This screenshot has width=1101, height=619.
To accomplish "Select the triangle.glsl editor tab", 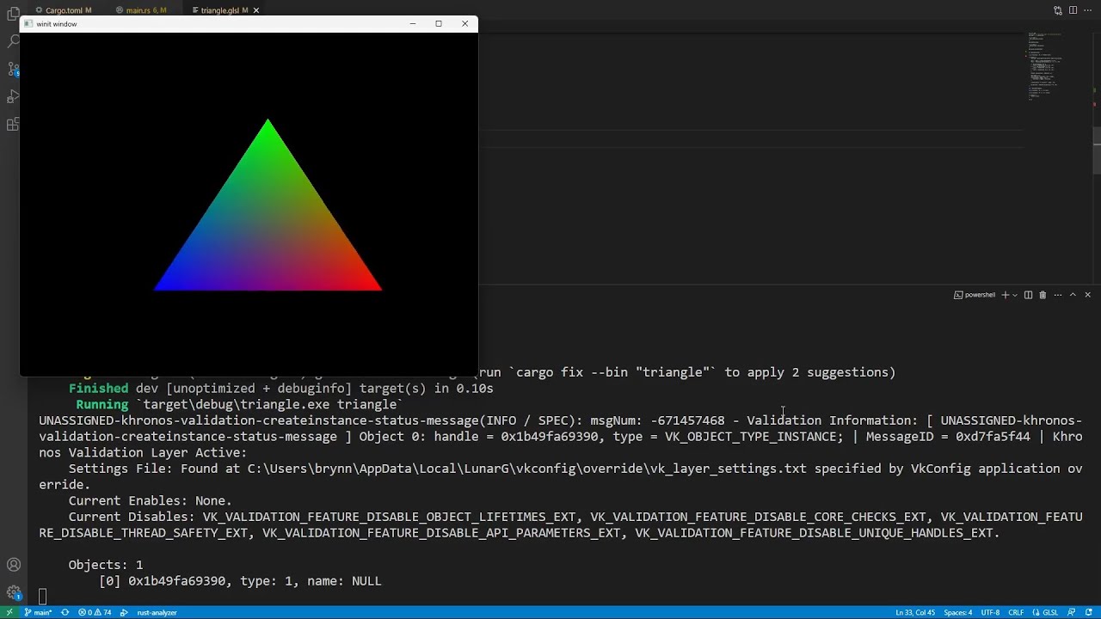I will 219,10.
